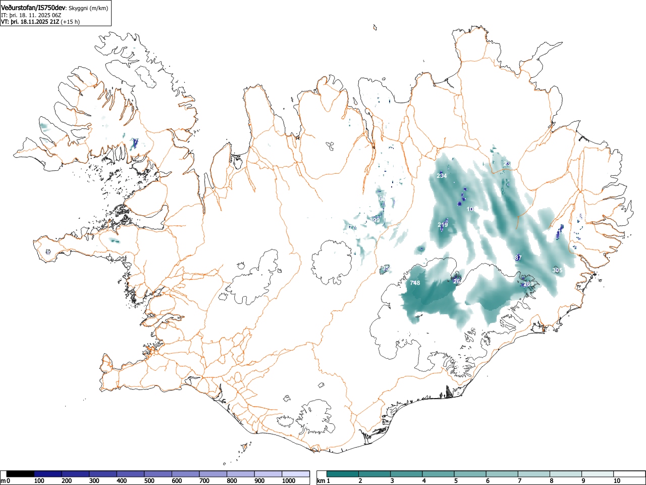646x485 pixels.
Task: Select the '100' tick on the meters scale
Action: [39, 481]
